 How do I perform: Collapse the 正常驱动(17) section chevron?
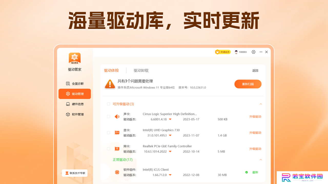(x=261, y=160)
